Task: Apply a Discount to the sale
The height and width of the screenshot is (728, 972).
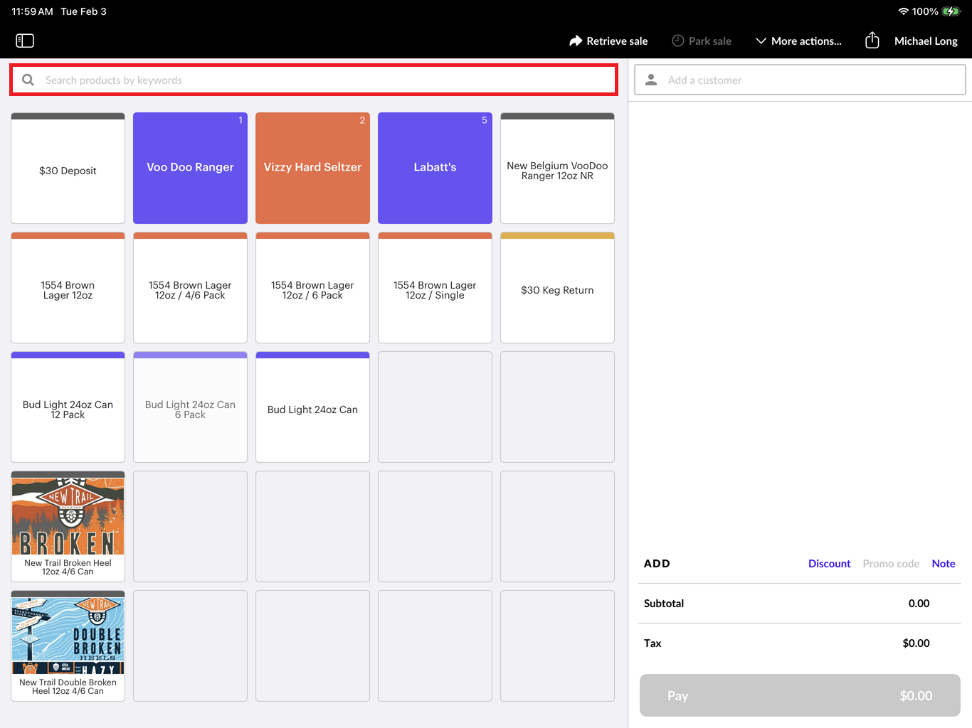Action: (830, 564)
